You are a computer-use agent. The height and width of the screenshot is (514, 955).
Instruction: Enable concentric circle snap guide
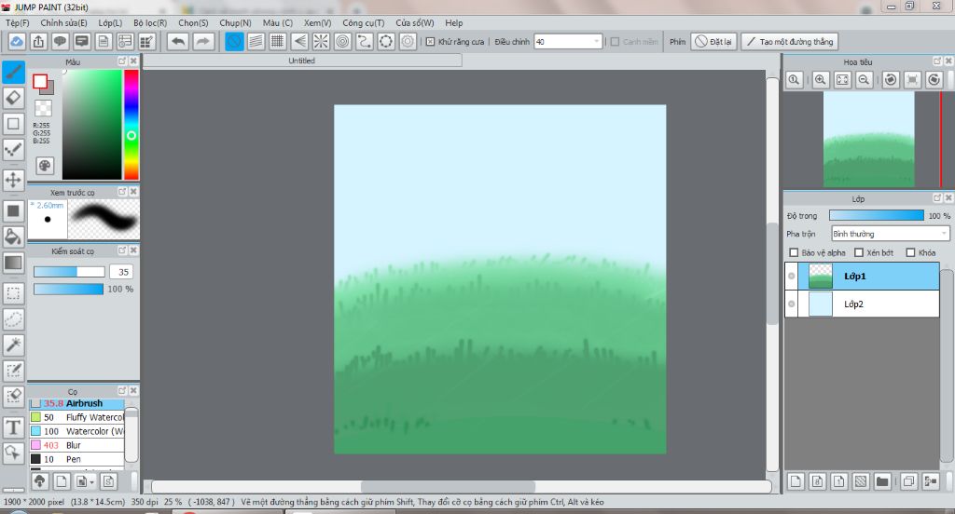tap(343, 41)
